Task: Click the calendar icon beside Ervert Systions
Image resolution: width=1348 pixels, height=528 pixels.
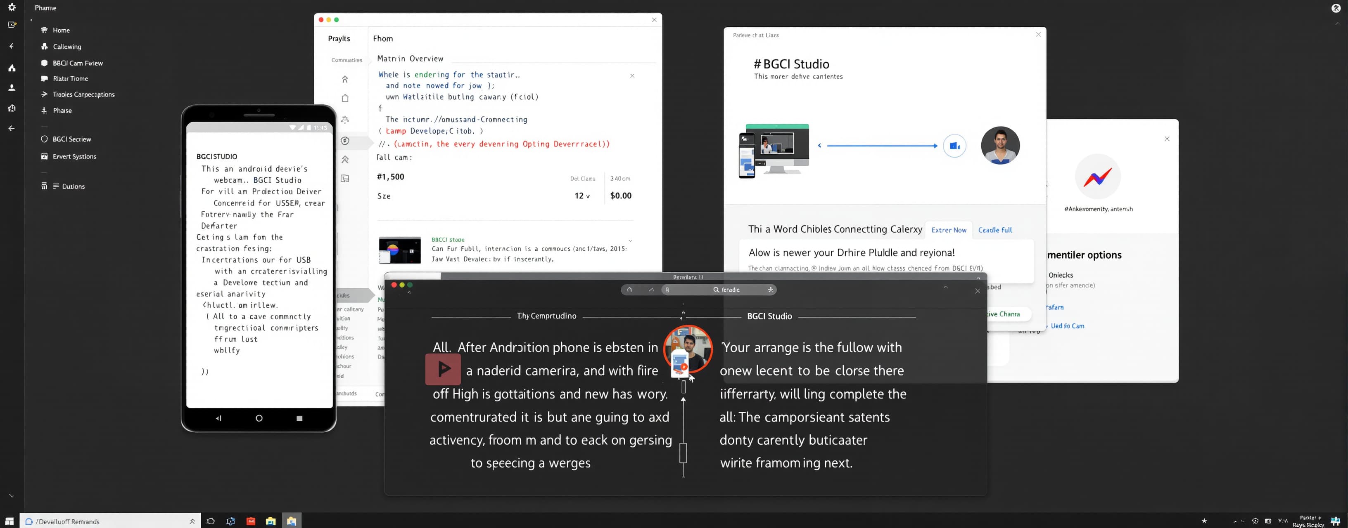Action: tap(45, 156)
